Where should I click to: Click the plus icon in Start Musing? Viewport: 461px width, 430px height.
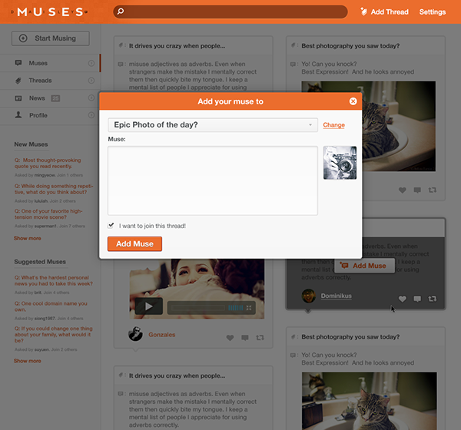(x=23, y=38)
